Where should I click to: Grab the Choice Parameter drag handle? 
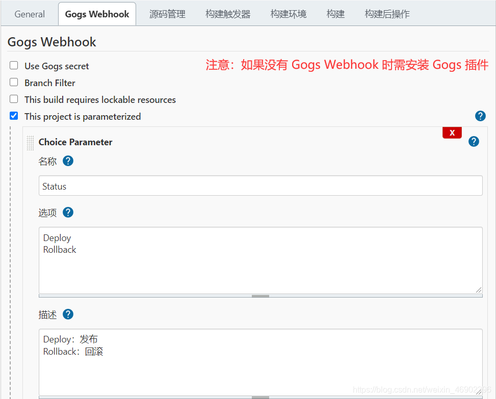coord(30,143)
